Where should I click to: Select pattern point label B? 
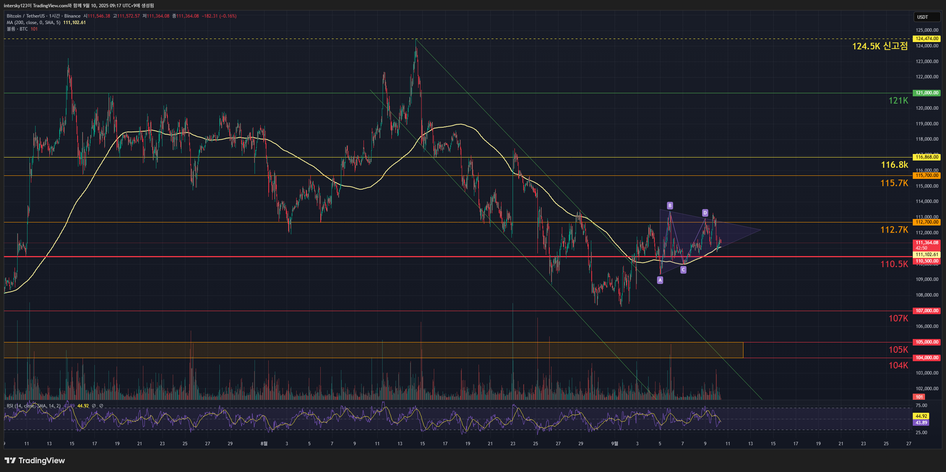click(670, 206)
